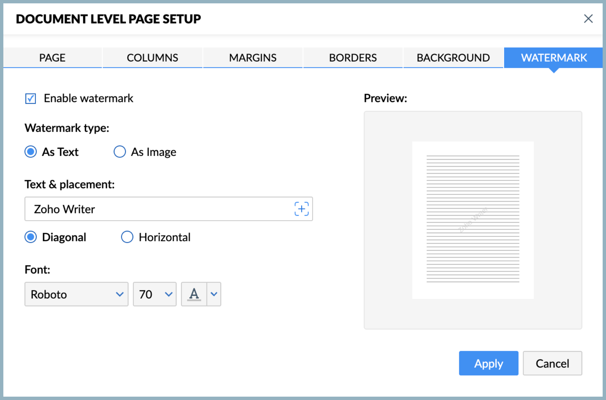This screenshot has height=400, width=606.
Task: Uncheck the Enable watermark checkbox
Action: 31,99
